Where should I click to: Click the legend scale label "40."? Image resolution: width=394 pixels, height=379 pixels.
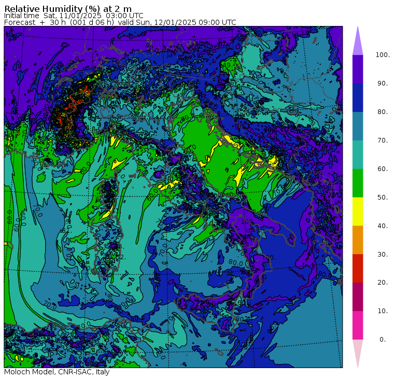[383, 226]
